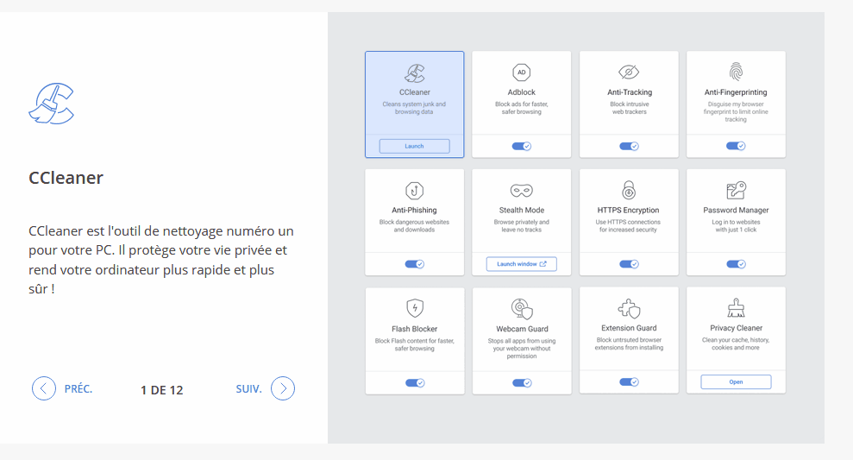Click 'Use HTTPS connections for increased security' text

pyautogui.click(x=628, y=226)
